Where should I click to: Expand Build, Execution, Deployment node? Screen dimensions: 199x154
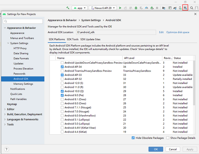click(5, 114)
